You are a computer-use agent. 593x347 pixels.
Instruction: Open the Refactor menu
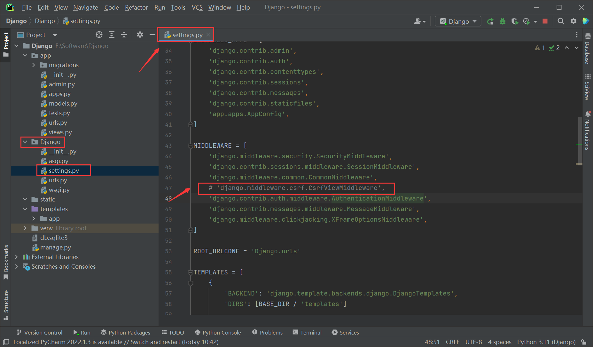(136, 7)
